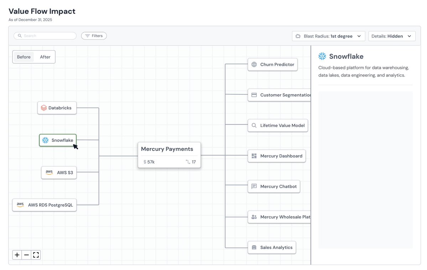Viewport: 427px width, 270px height.
Task: Click the icon beside Sales Analytics
Action: (254, 248)
